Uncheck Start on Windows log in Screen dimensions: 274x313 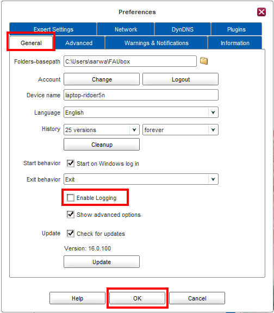coord(71,163)
